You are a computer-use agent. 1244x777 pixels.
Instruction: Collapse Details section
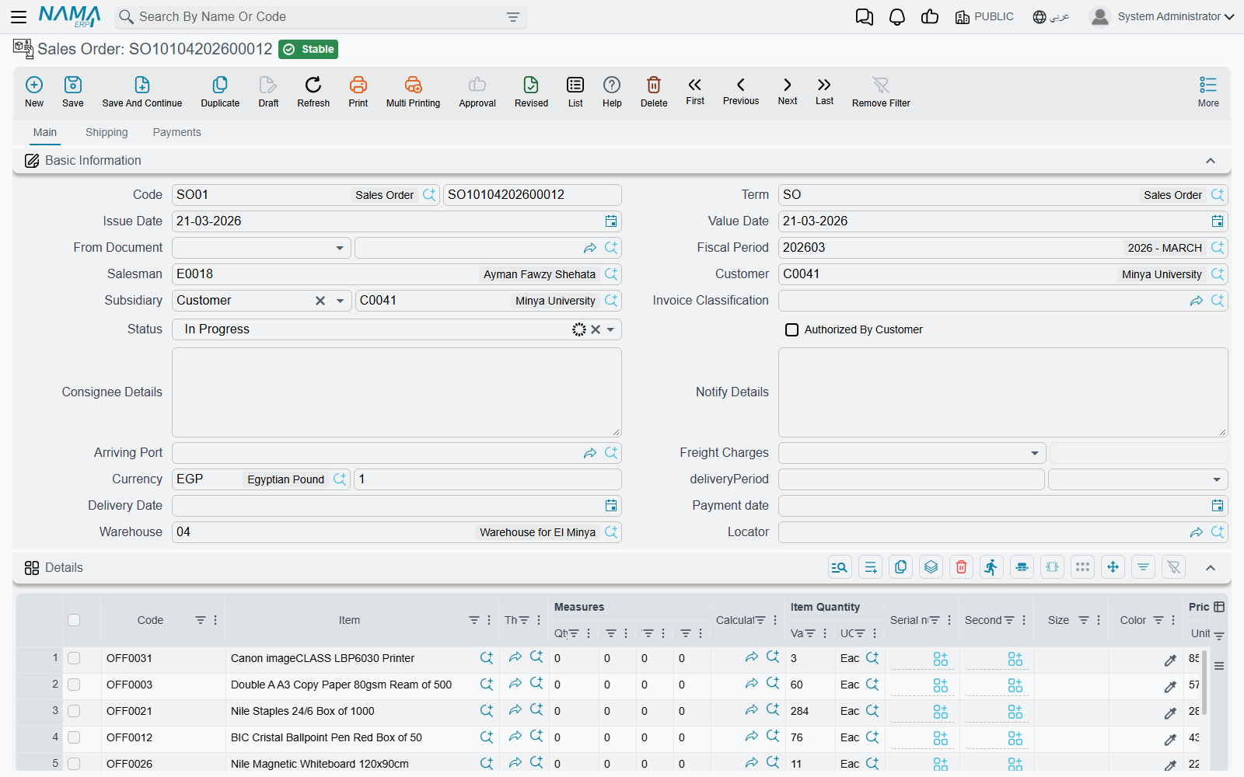pos(1211,568)
